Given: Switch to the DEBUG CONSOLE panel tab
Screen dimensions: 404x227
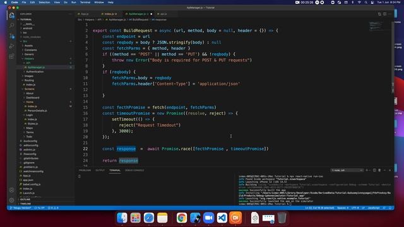Looking at the screenshot, I should coord(134,170).
